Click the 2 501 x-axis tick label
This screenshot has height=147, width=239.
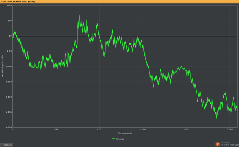pos(230,130)
